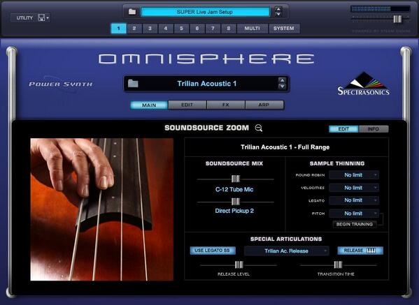Select the soundsource INFO view
Image resolution: width=419 pixels, height=305 pixels.
click(374, 129)
